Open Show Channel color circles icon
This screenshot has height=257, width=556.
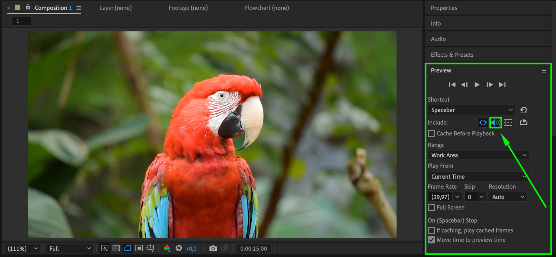tap(167, 248)
